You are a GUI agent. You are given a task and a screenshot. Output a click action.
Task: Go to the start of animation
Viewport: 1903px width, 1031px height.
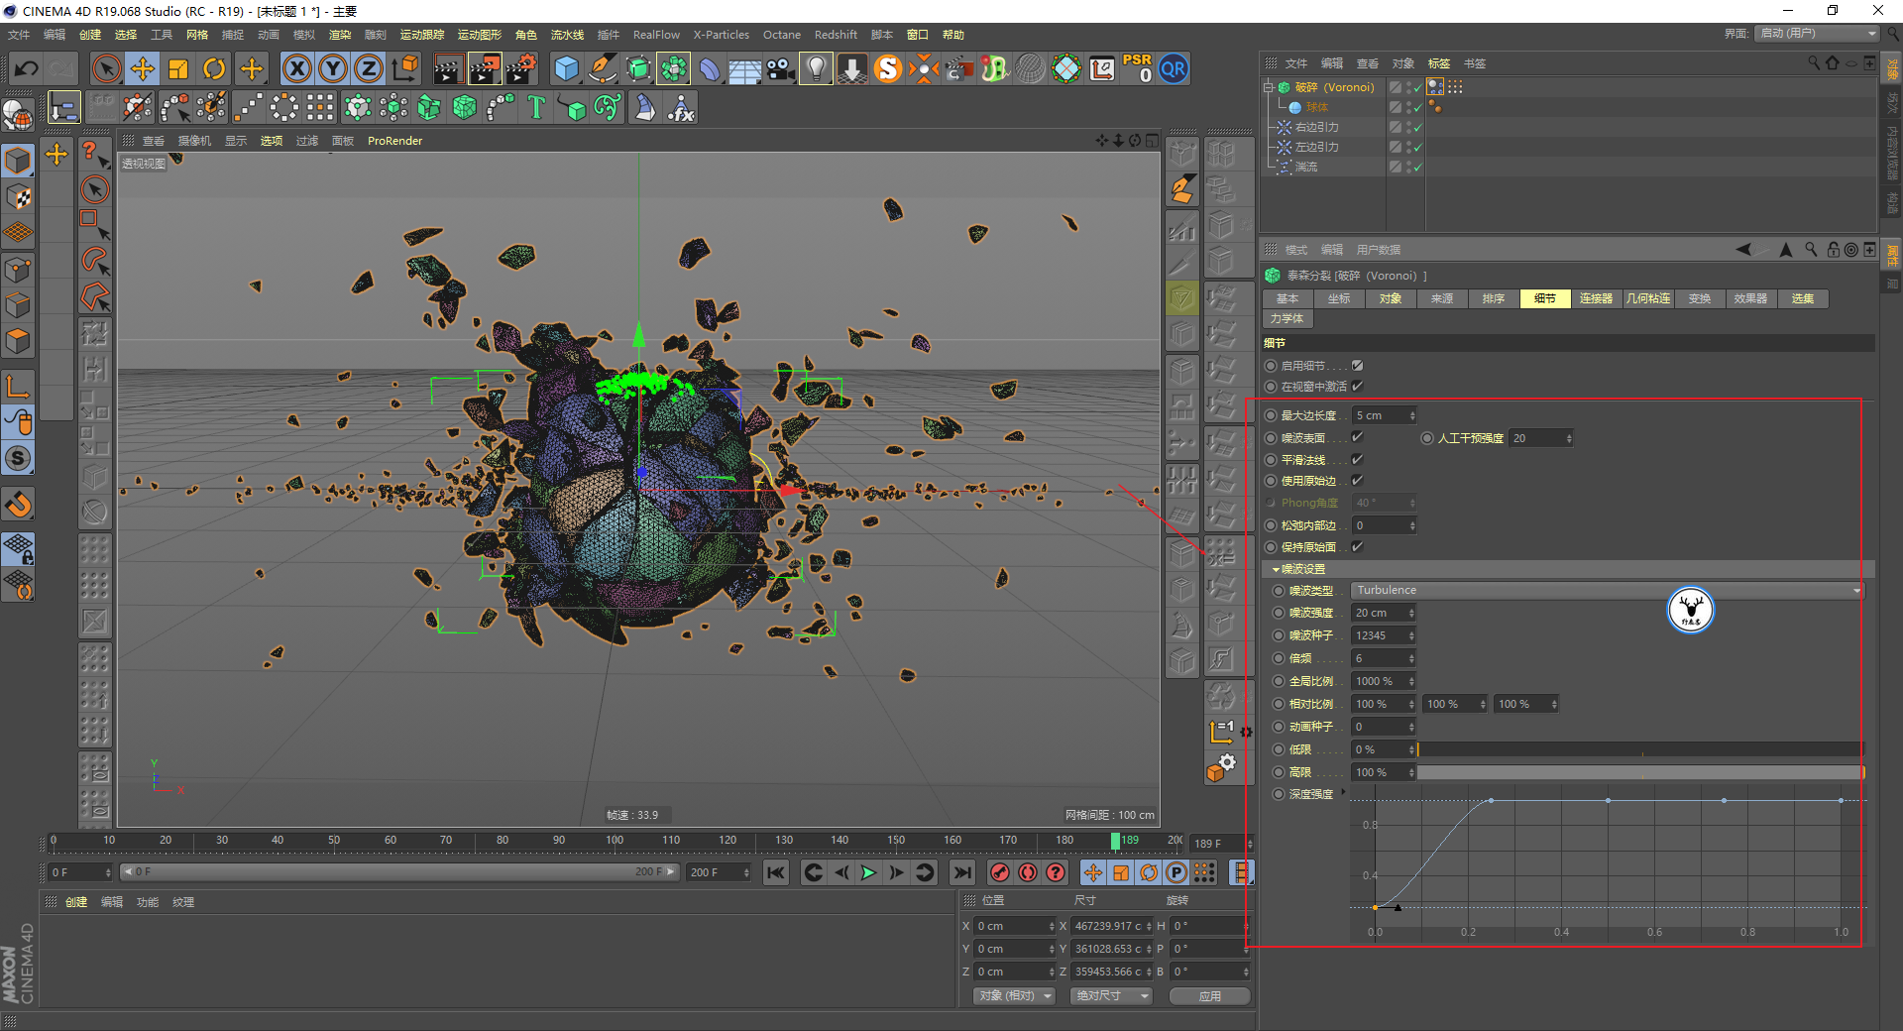pos(776,872)
